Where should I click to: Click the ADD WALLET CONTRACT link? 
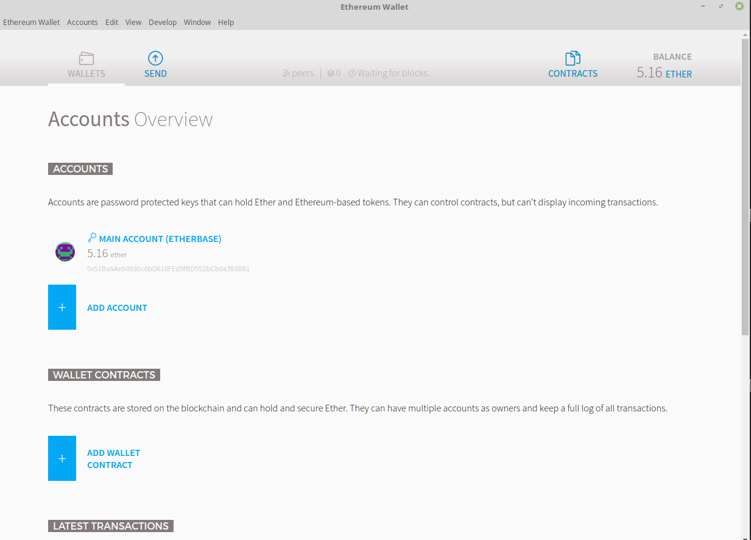tap(114, 459)
